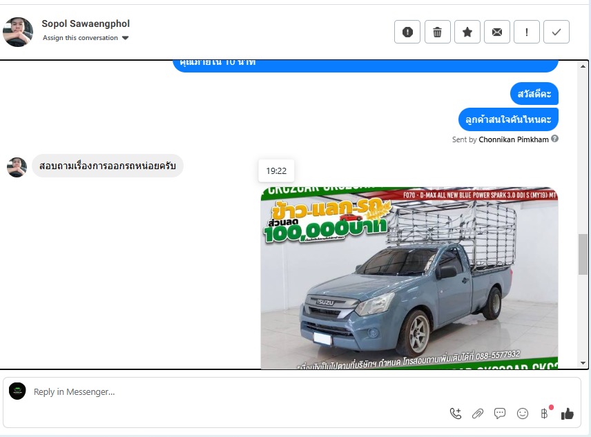The height and width of the screenshot is (437, 591).
Task: Mark conversation as spam using exclamation-circle icon
Action: tap(407, 32)
